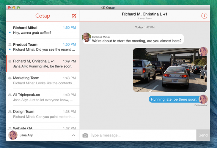
Task: Click the 1:50 PM time on Product Team
Action: pyautogui.click(x=69, y=44)
